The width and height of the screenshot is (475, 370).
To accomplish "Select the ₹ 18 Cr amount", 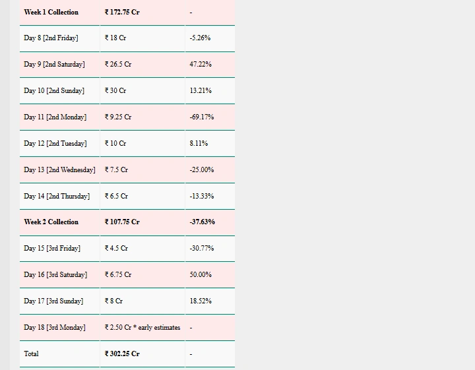I will tap(115, 38).
